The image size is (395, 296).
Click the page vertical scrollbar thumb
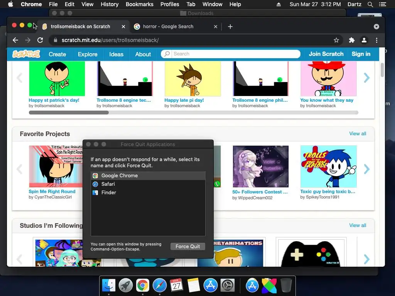(x=382, y=70)
